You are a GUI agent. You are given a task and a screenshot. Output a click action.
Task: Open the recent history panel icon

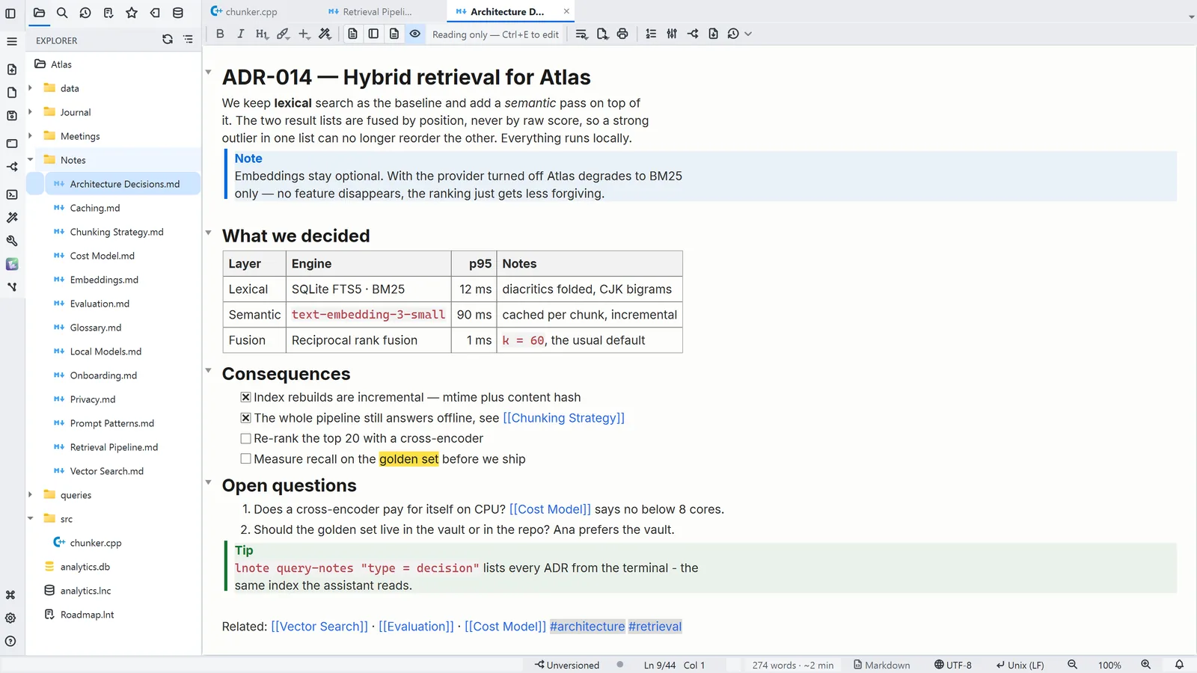(85, 13)
